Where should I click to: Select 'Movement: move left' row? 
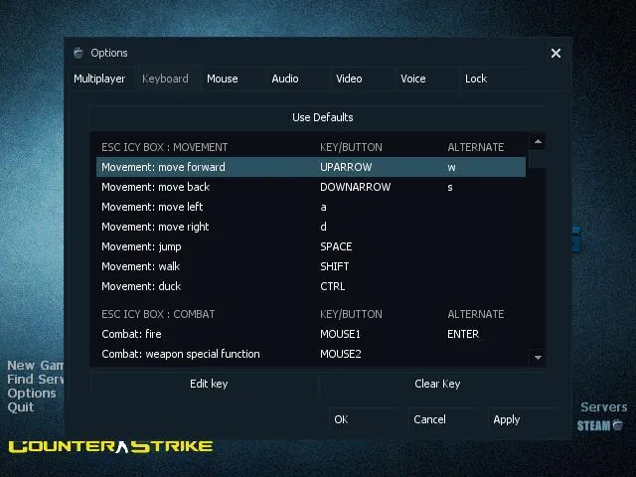[x=311, y=207]
